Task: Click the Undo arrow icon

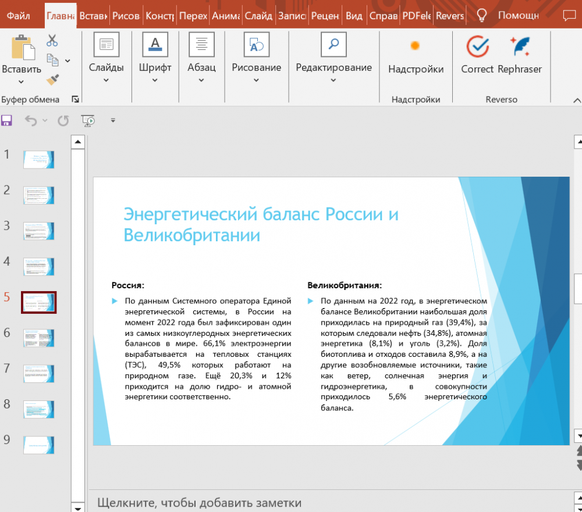Action: pyautogui.click(x=31, y=120)
